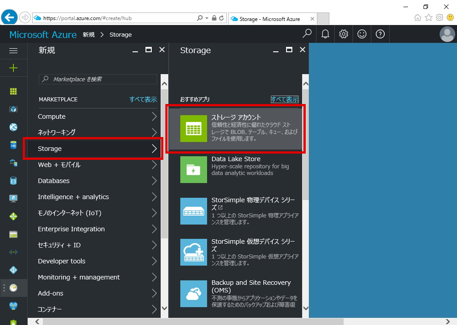Open portal settings gear icon

tap(344, 34)
